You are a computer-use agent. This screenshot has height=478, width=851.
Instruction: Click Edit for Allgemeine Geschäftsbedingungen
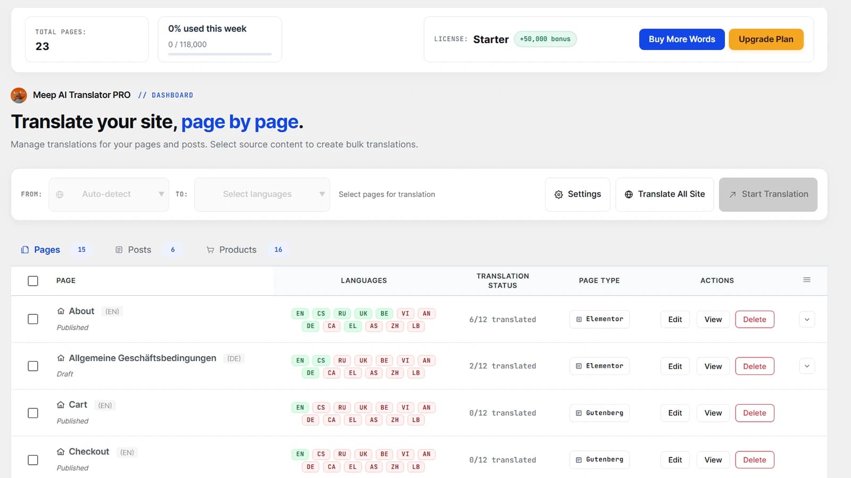tap(675, 366)
